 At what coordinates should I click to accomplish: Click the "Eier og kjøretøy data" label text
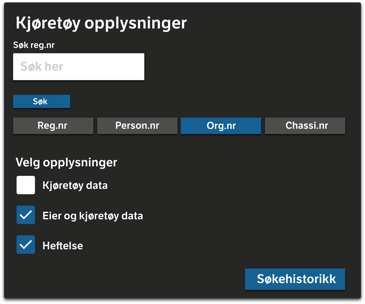(93, 216)
